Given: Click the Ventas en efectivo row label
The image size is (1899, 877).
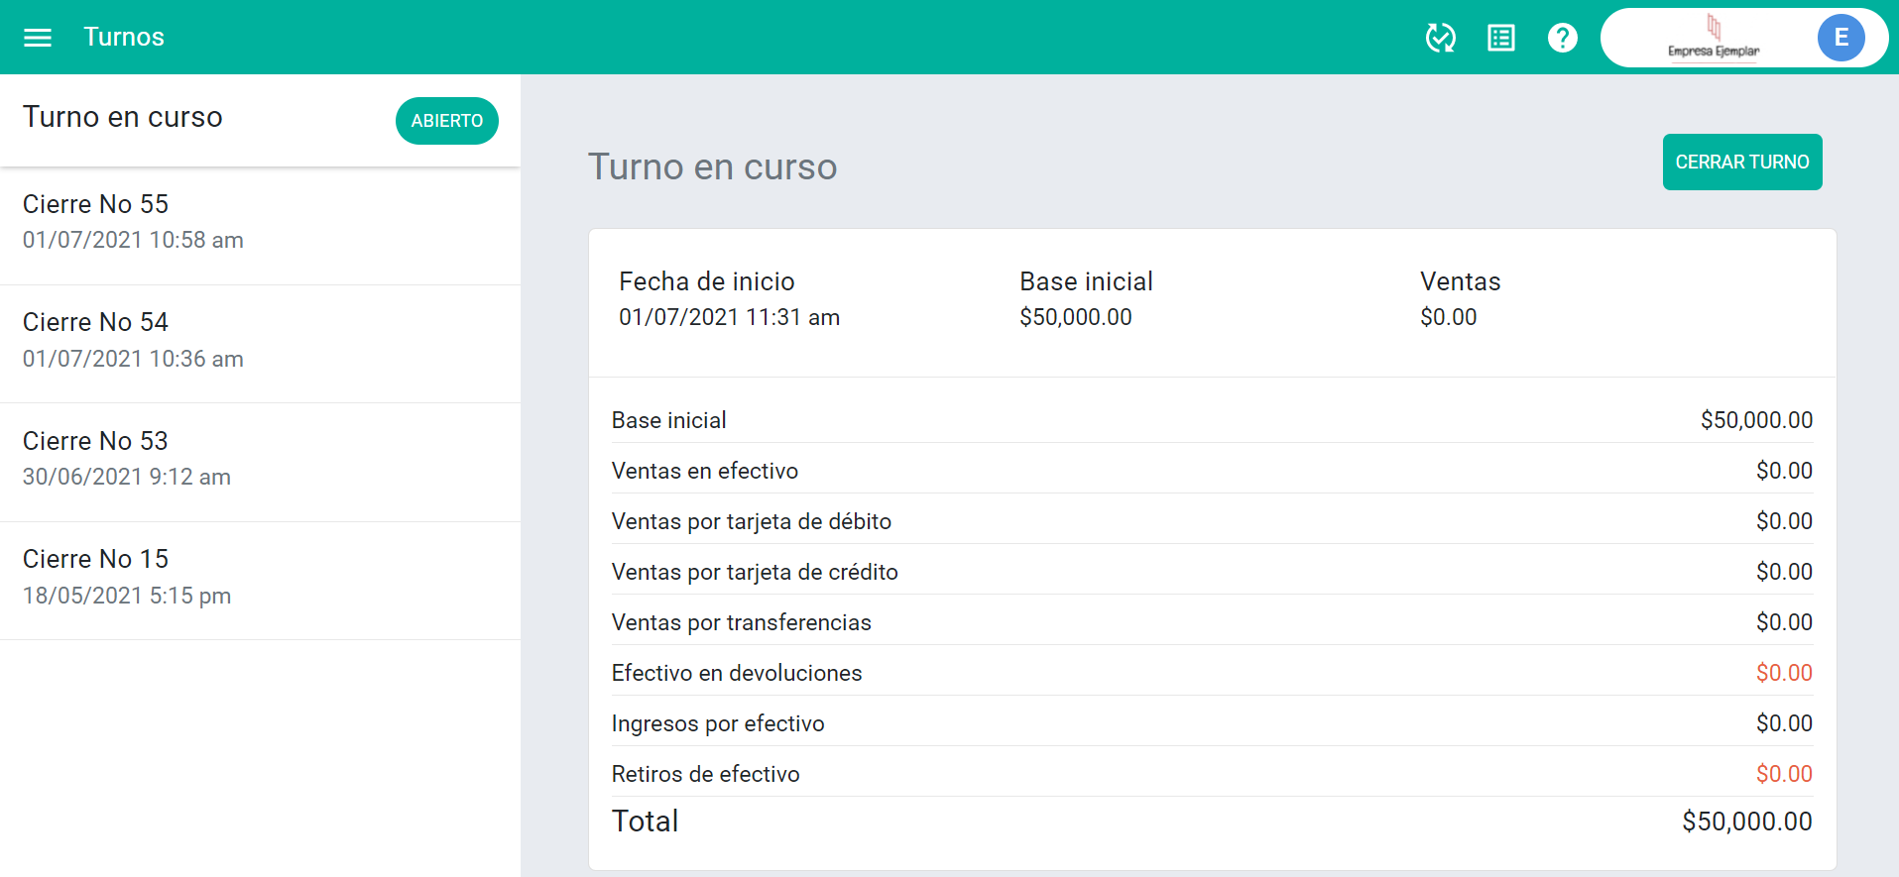Looking at the screenshot, I should 705,471.
